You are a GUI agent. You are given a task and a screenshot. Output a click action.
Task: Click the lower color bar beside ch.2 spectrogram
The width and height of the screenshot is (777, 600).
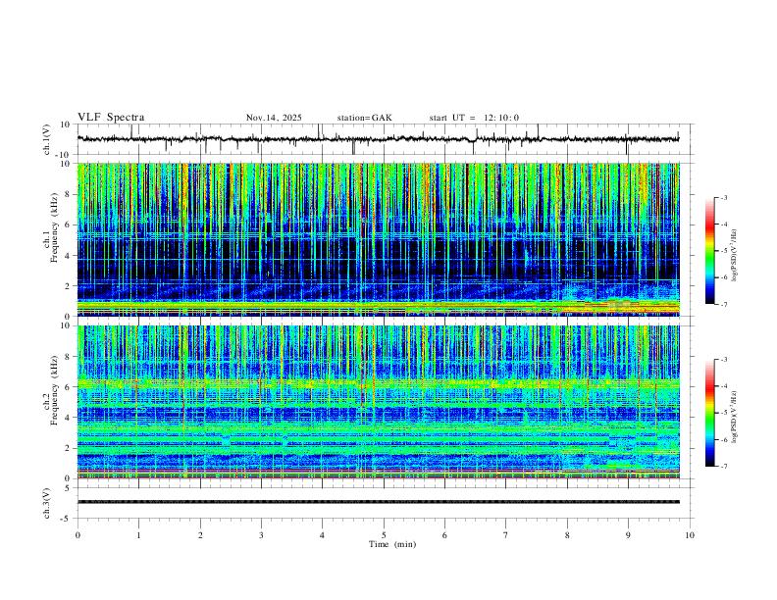point(710,413)
